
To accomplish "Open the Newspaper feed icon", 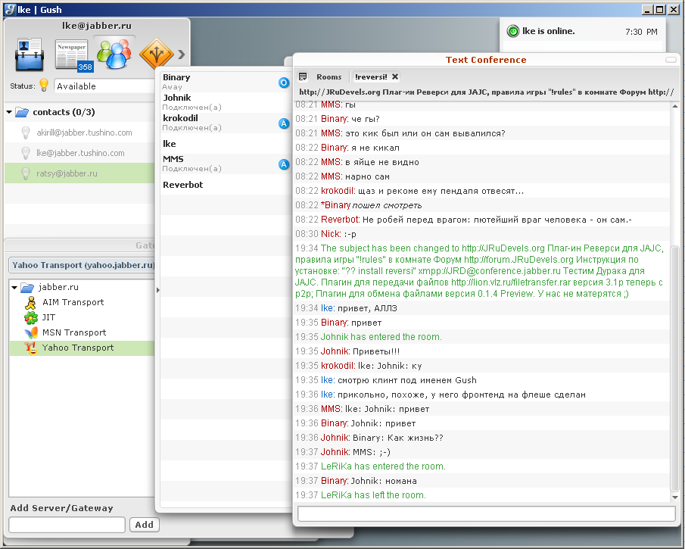I will coord(72,55).
